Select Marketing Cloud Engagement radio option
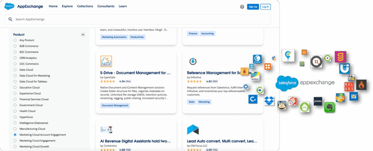 (x=15, y=140)
